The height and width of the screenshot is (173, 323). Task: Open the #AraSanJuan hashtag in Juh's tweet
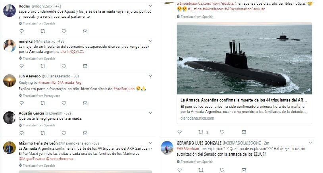(124, 89)
